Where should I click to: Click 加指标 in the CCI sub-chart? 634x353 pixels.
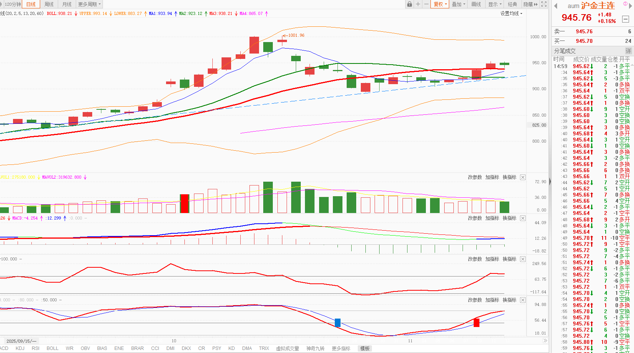(x=492, y=259)
